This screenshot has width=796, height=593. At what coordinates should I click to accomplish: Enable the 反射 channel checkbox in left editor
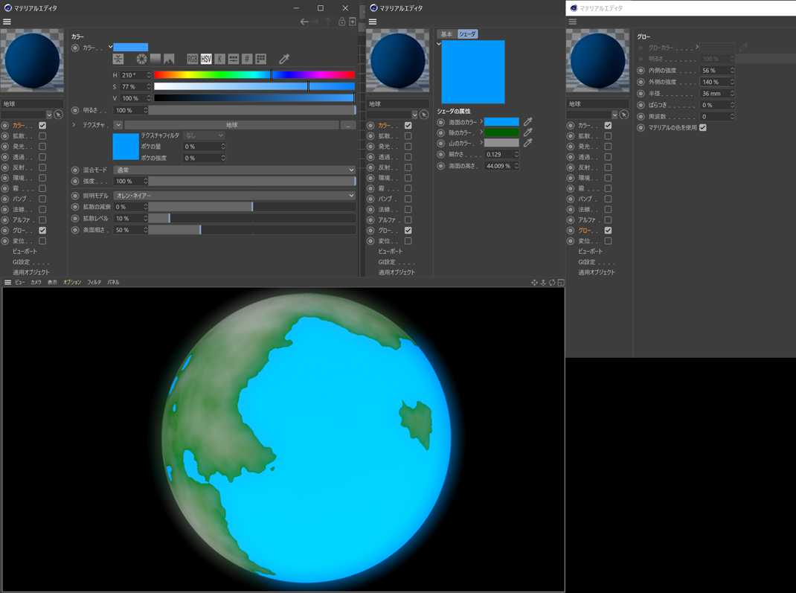[42, 167]
